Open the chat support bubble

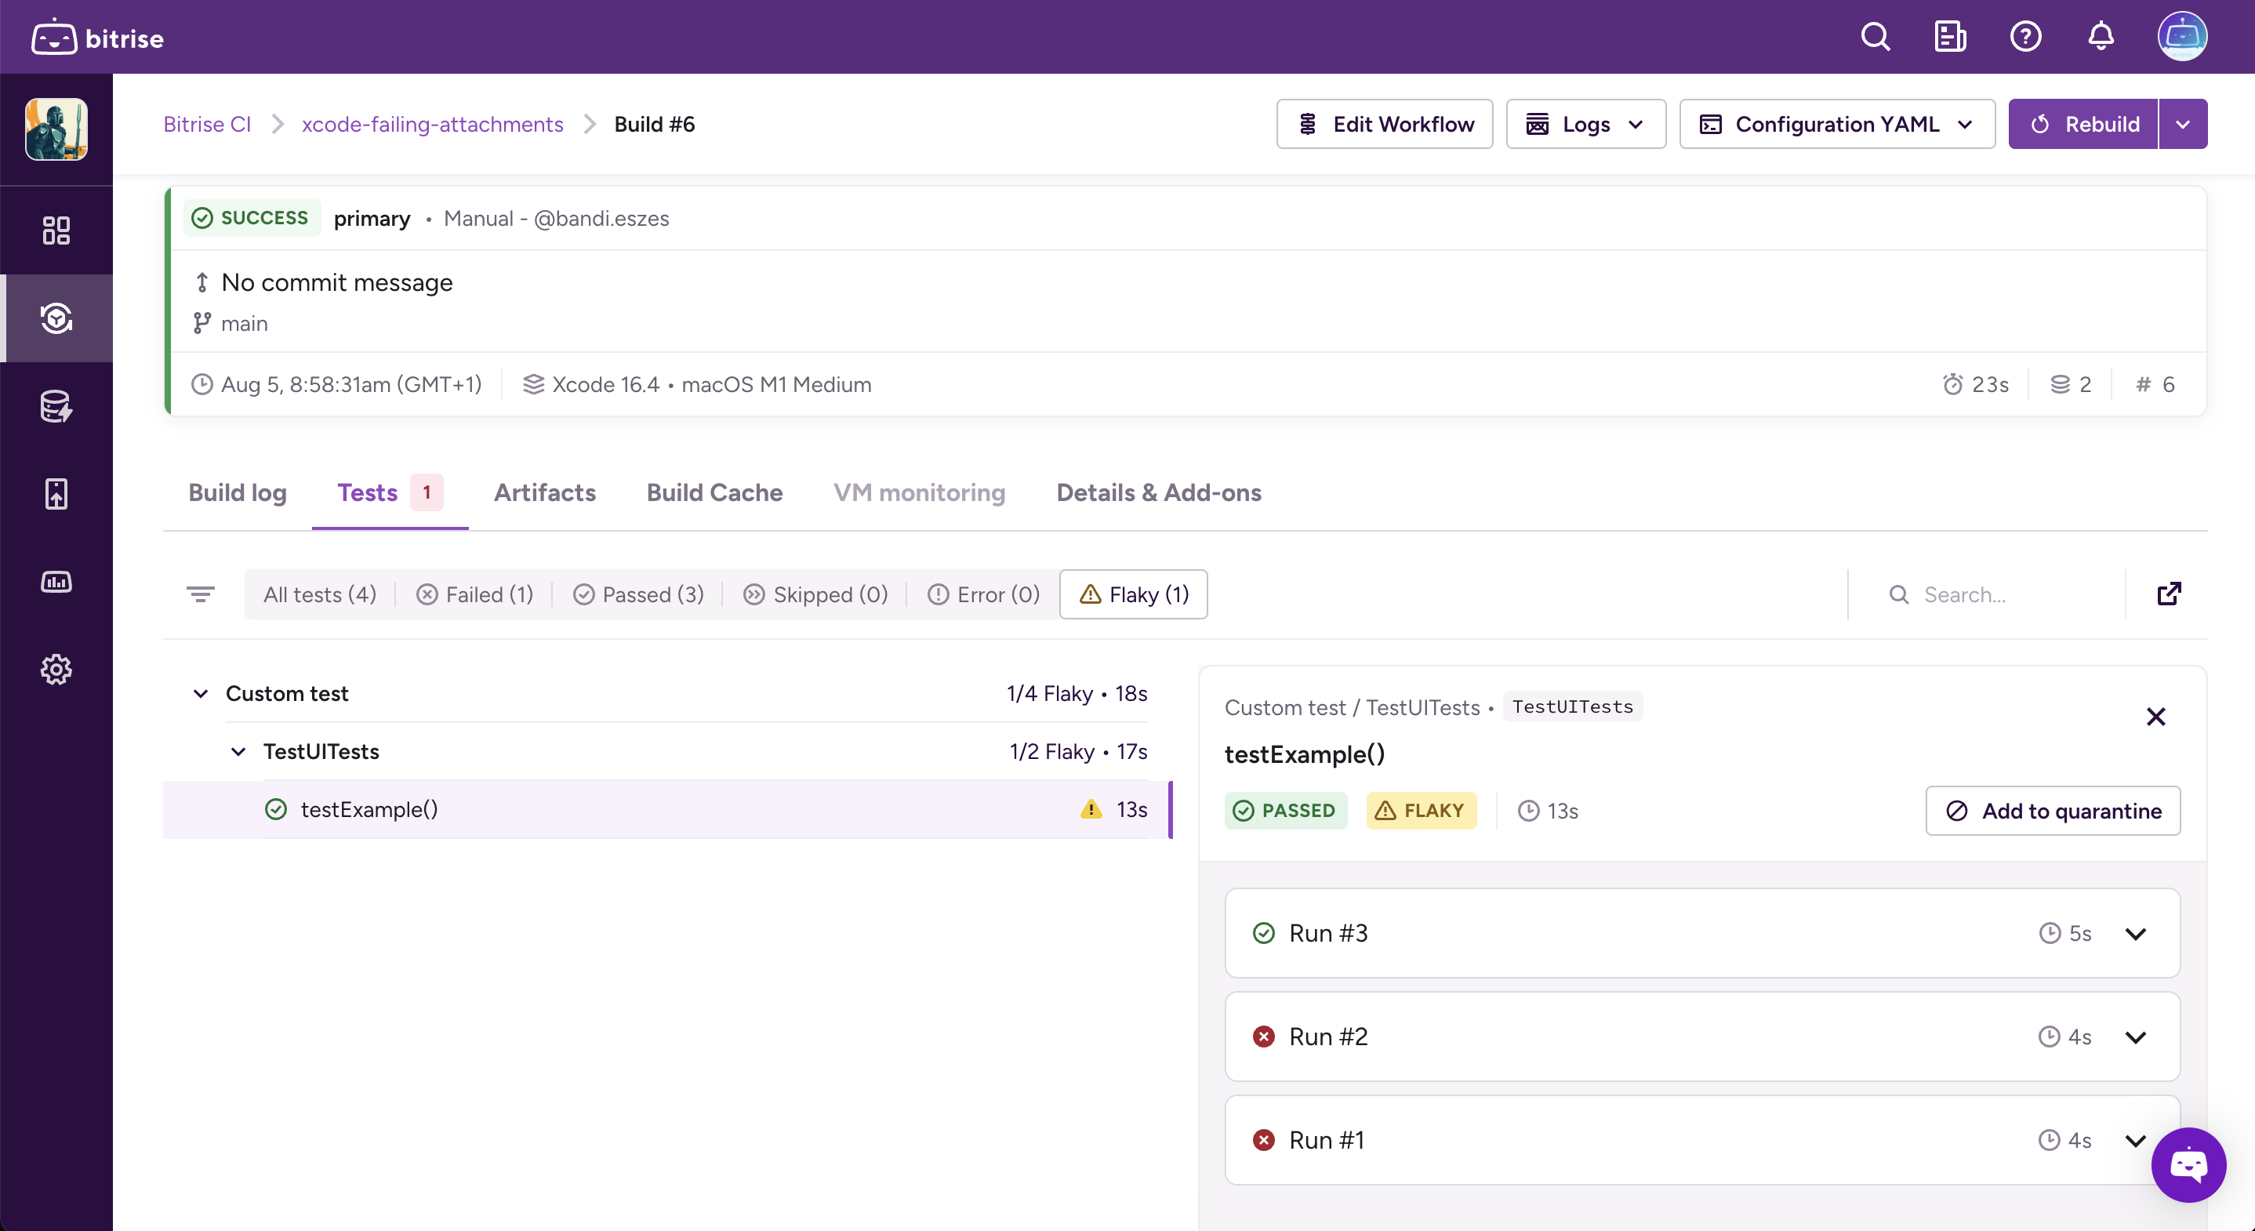click(2188, 1164)
